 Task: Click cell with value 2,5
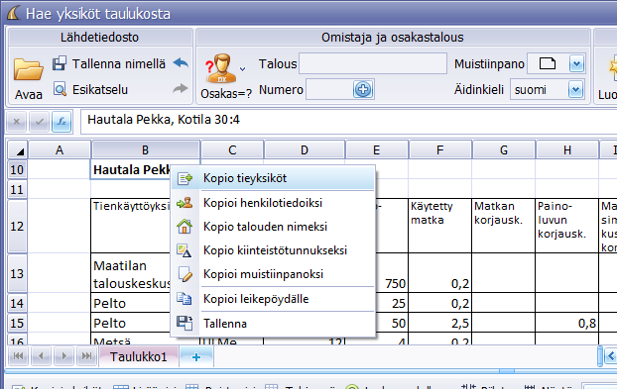point(439,323)
